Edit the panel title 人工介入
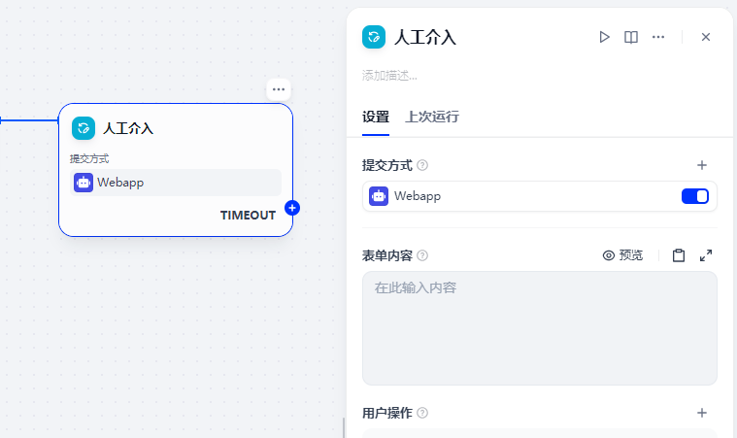This screenshot has height=438, width=737. click(425, 37)
